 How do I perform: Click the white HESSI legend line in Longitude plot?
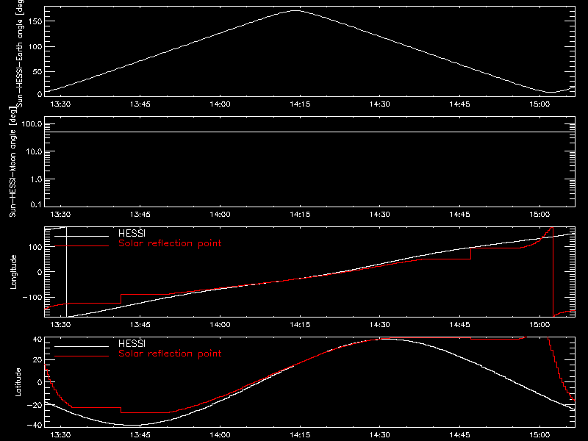[x=82, y=236]
